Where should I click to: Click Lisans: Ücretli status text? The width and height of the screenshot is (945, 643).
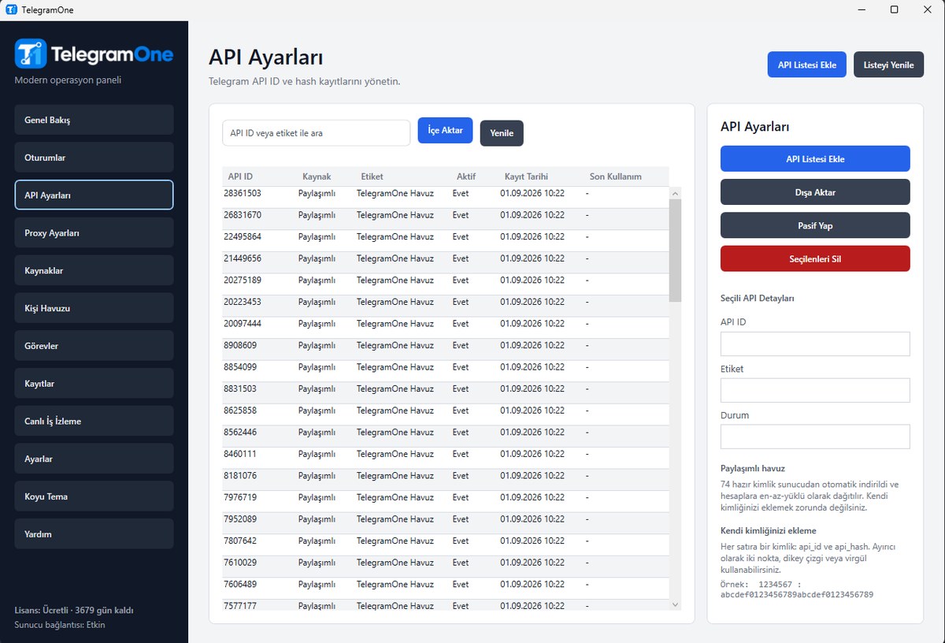[x=74, y=610]
